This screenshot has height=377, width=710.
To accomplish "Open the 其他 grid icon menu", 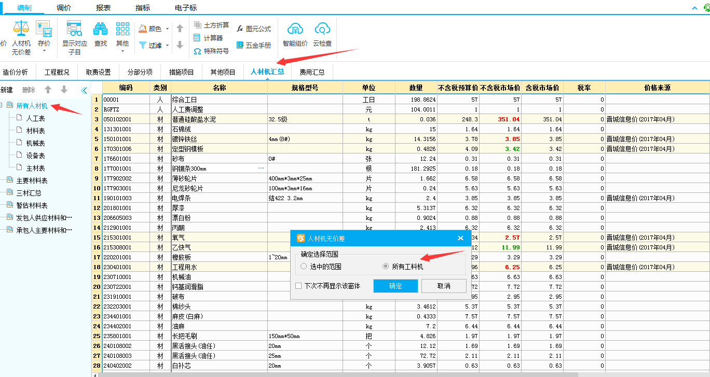I will pos(122,29).
